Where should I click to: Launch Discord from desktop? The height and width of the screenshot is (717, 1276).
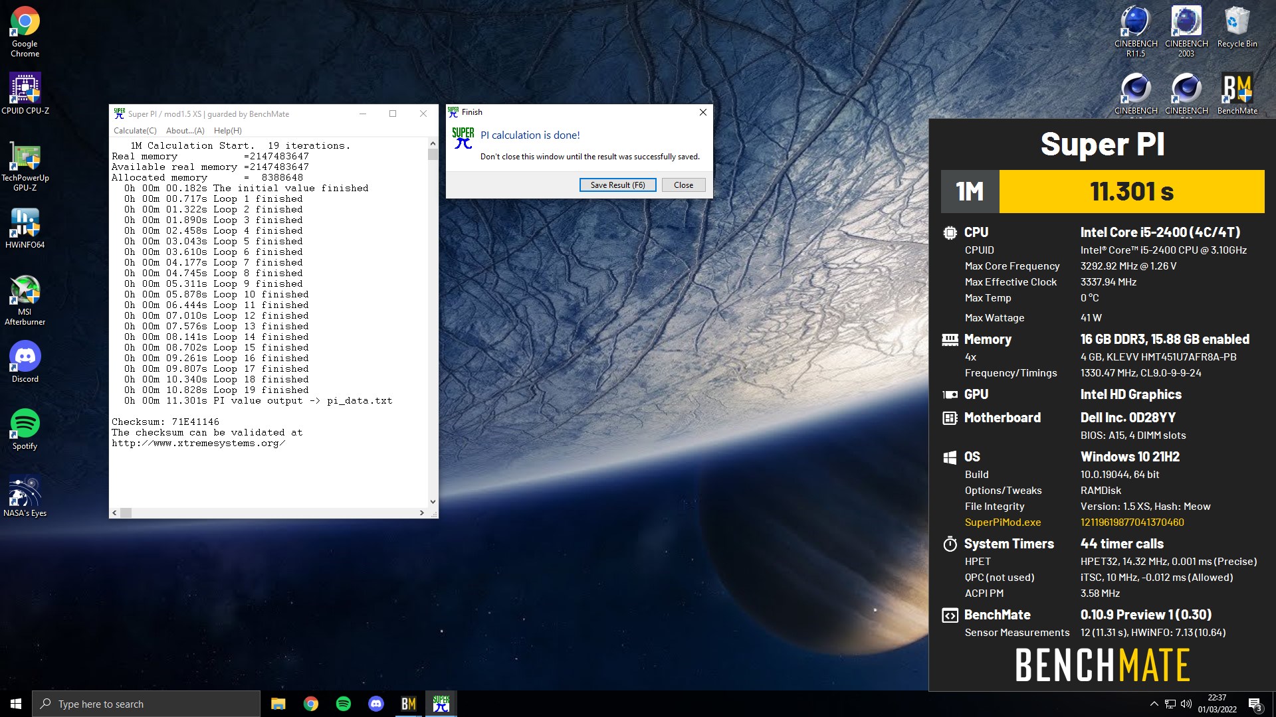(x=25, y=362)
